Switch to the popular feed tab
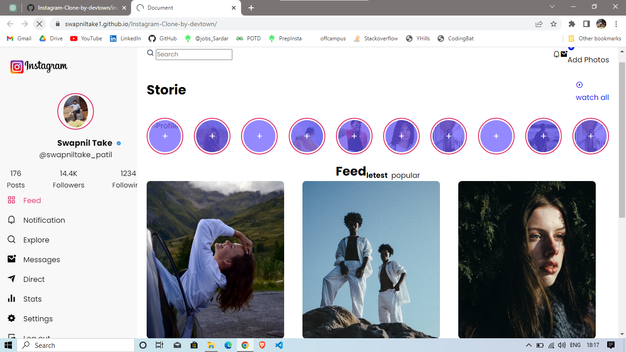The width and height of the screenshot is (626, 352). click(x=405, y=175)
